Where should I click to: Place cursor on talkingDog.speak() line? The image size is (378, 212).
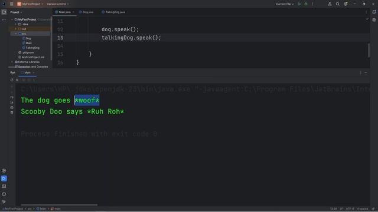point(131,38)
